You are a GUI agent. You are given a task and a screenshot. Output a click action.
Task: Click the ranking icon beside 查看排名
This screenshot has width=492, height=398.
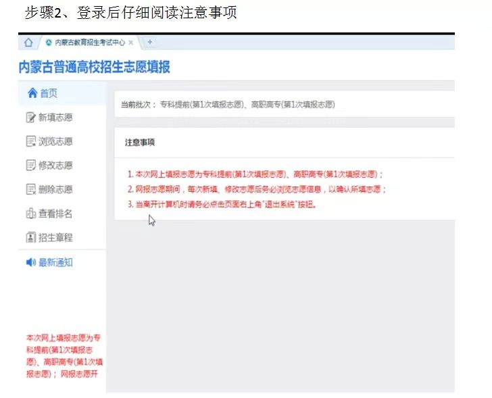click(30, 214)
